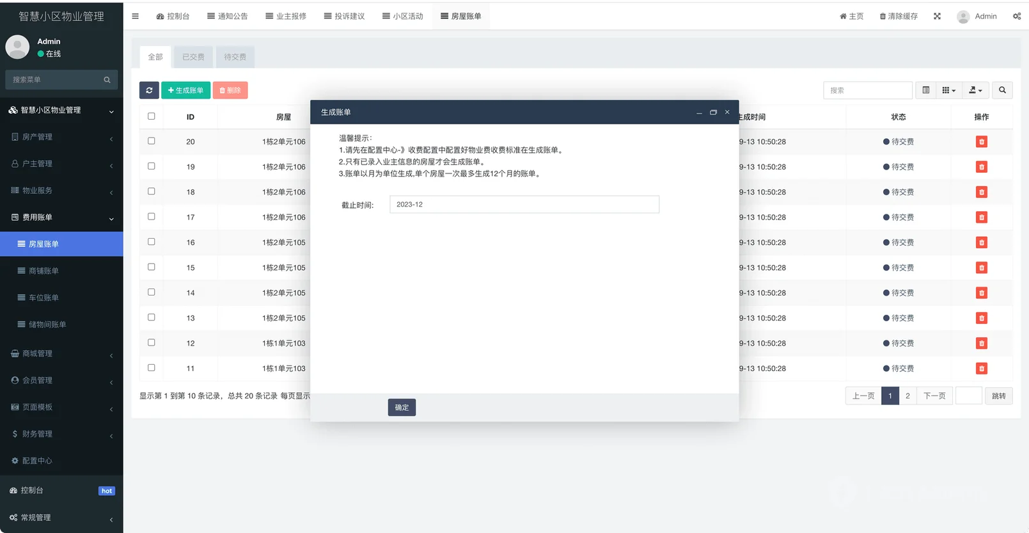Screen dimensions: 1029x533
Task: Click the fullscreen icon in top bar
Action: 937,16
